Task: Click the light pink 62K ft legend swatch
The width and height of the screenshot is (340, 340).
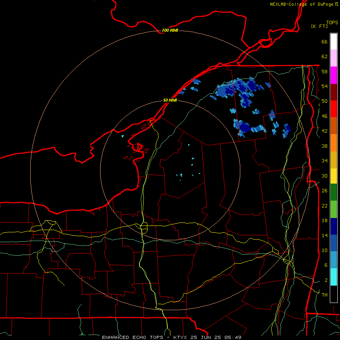Action: pyautogui.click(x=334, y=58)
